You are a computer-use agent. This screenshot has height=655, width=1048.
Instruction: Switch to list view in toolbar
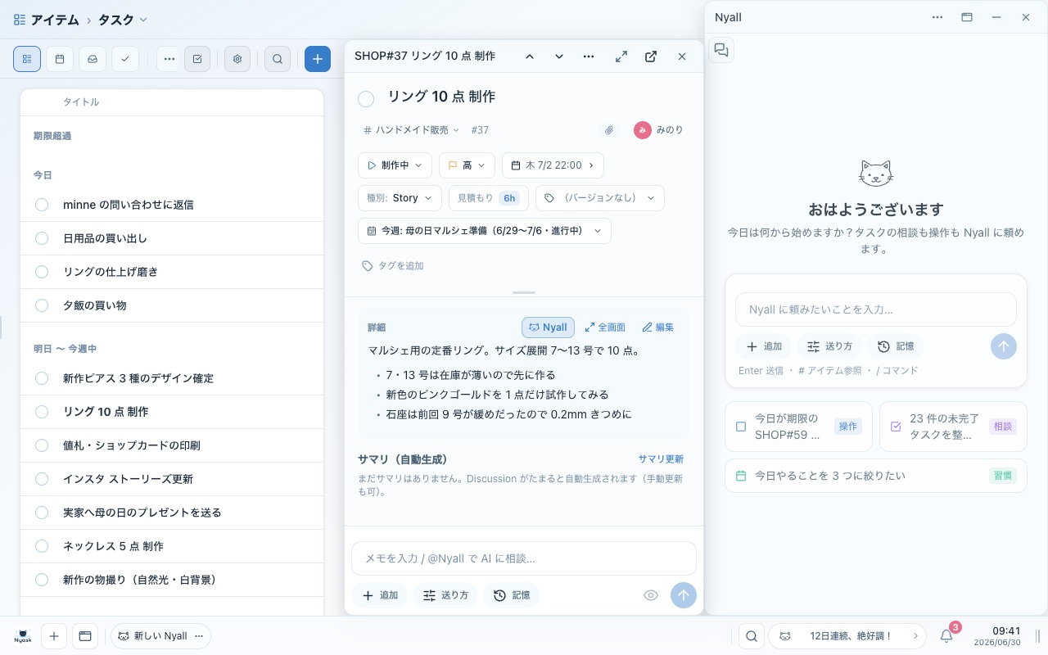[27, 59]
